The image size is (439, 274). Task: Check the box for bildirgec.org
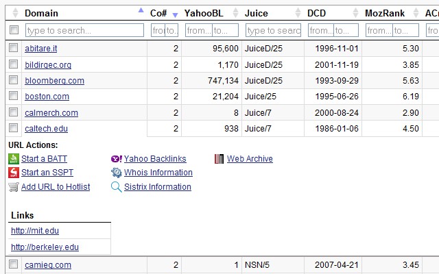pos(13,64)
